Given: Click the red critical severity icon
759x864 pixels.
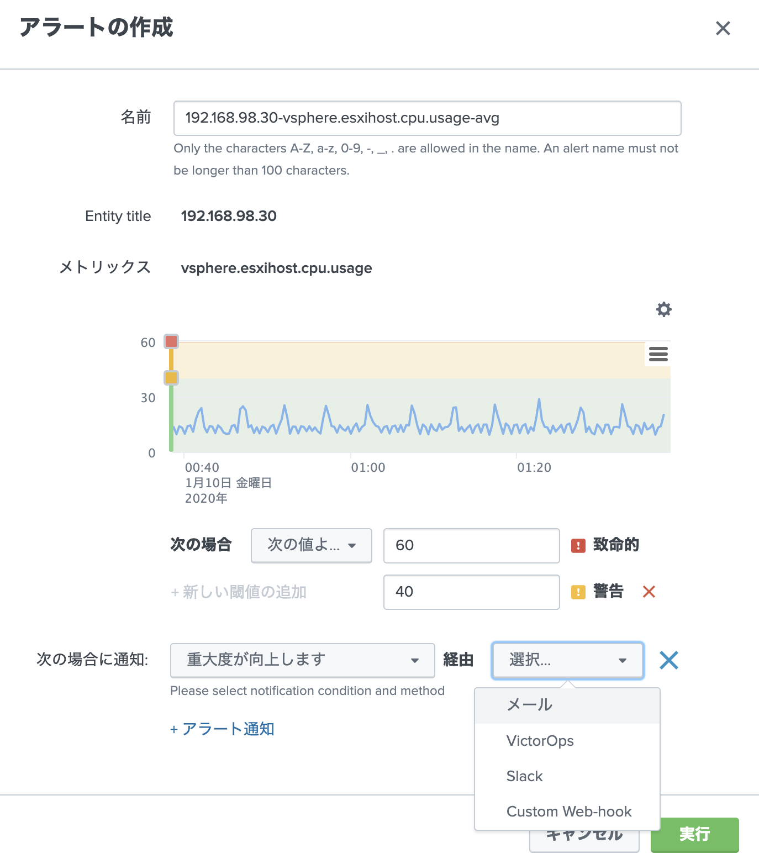Looking at the screenshot, I should tap(578, 546).
